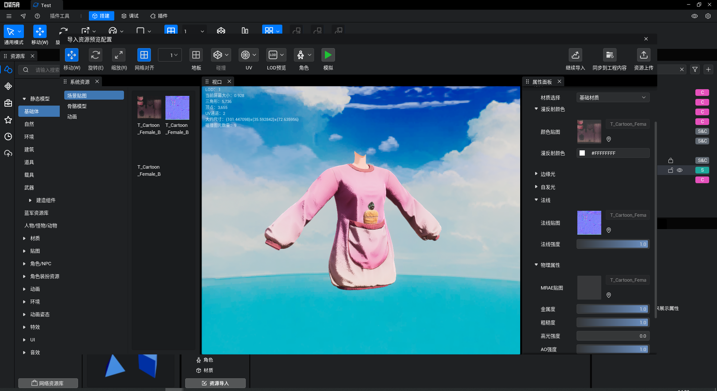This screenshot has height=391, width=717.
Task: Toggle the floor (地板) display
Action: pos(196,55)
